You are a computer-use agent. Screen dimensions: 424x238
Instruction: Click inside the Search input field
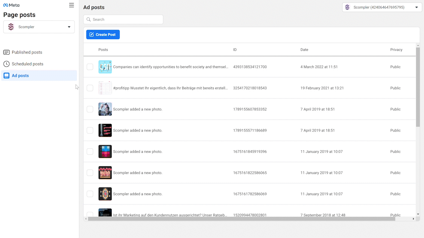[x=126, y=20]
